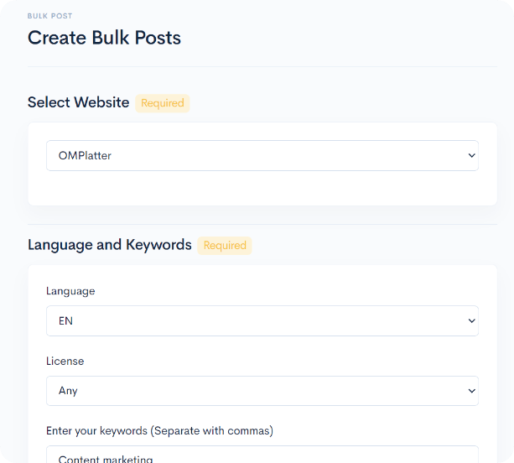The width and height of the screenshot is (514, 463).
Task: Click the OMPlatter text in the selector
Action: (85, 155)
